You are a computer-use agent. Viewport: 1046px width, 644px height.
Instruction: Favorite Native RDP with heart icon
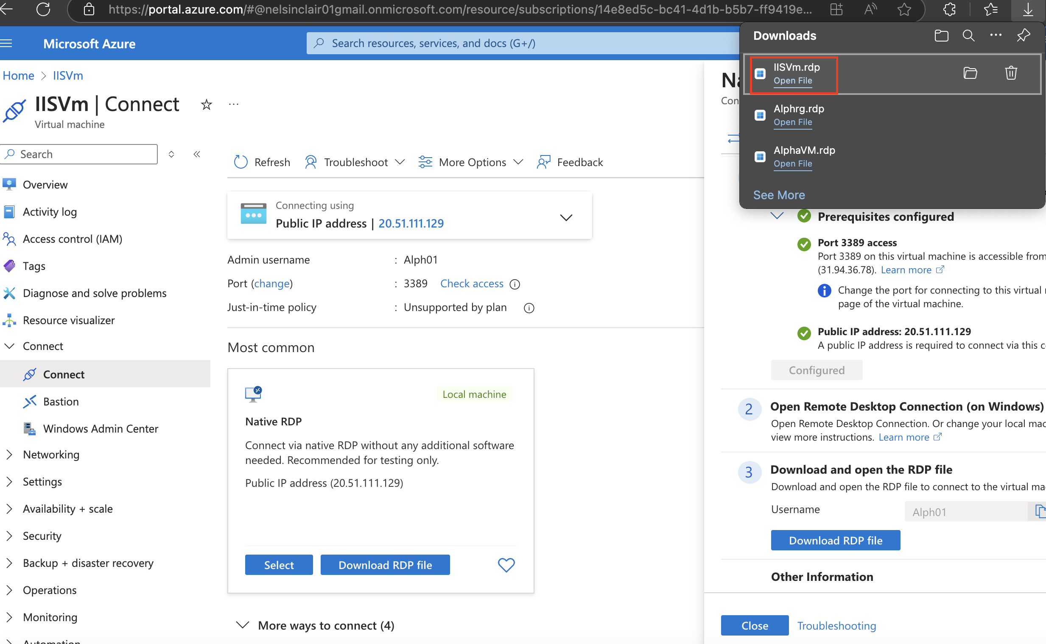506,565
